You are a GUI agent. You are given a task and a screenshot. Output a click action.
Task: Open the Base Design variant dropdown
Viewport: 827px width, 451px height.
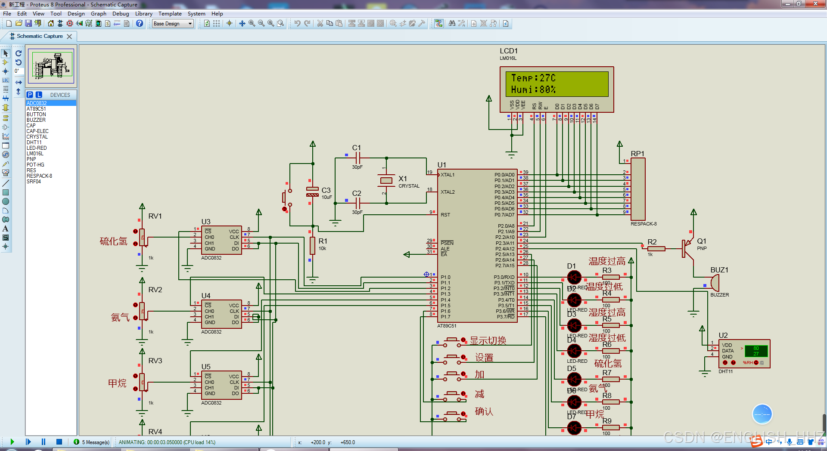point(173,24)
